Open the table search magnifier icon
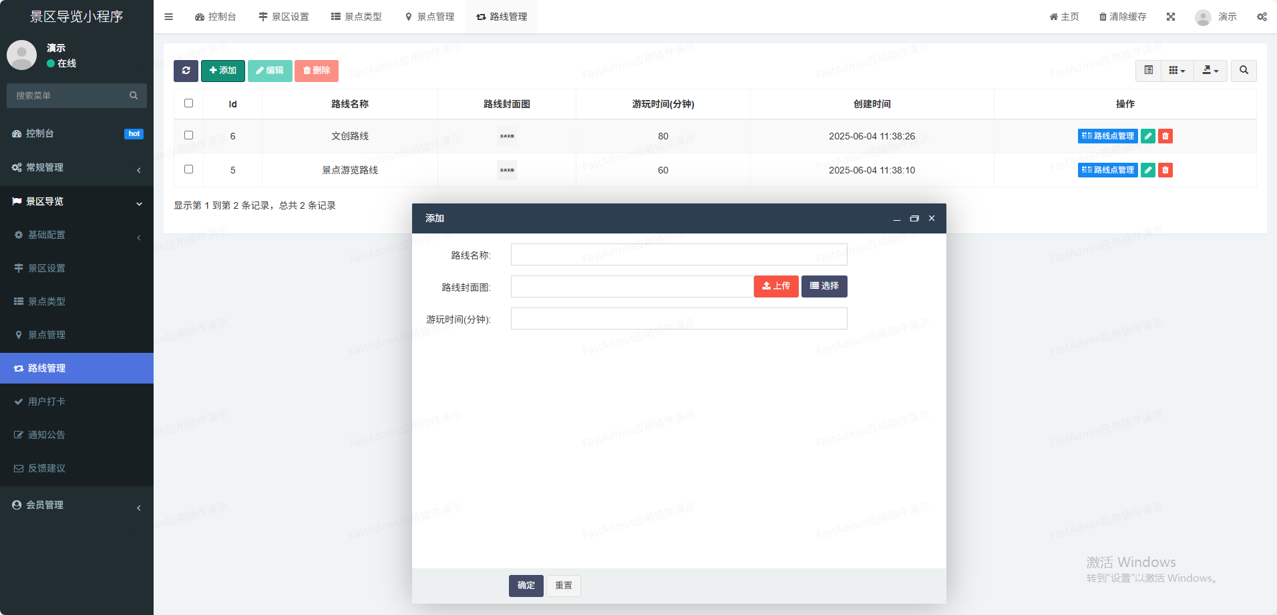The height and width of the screenshot is (615, 1277). (1244, 71)
